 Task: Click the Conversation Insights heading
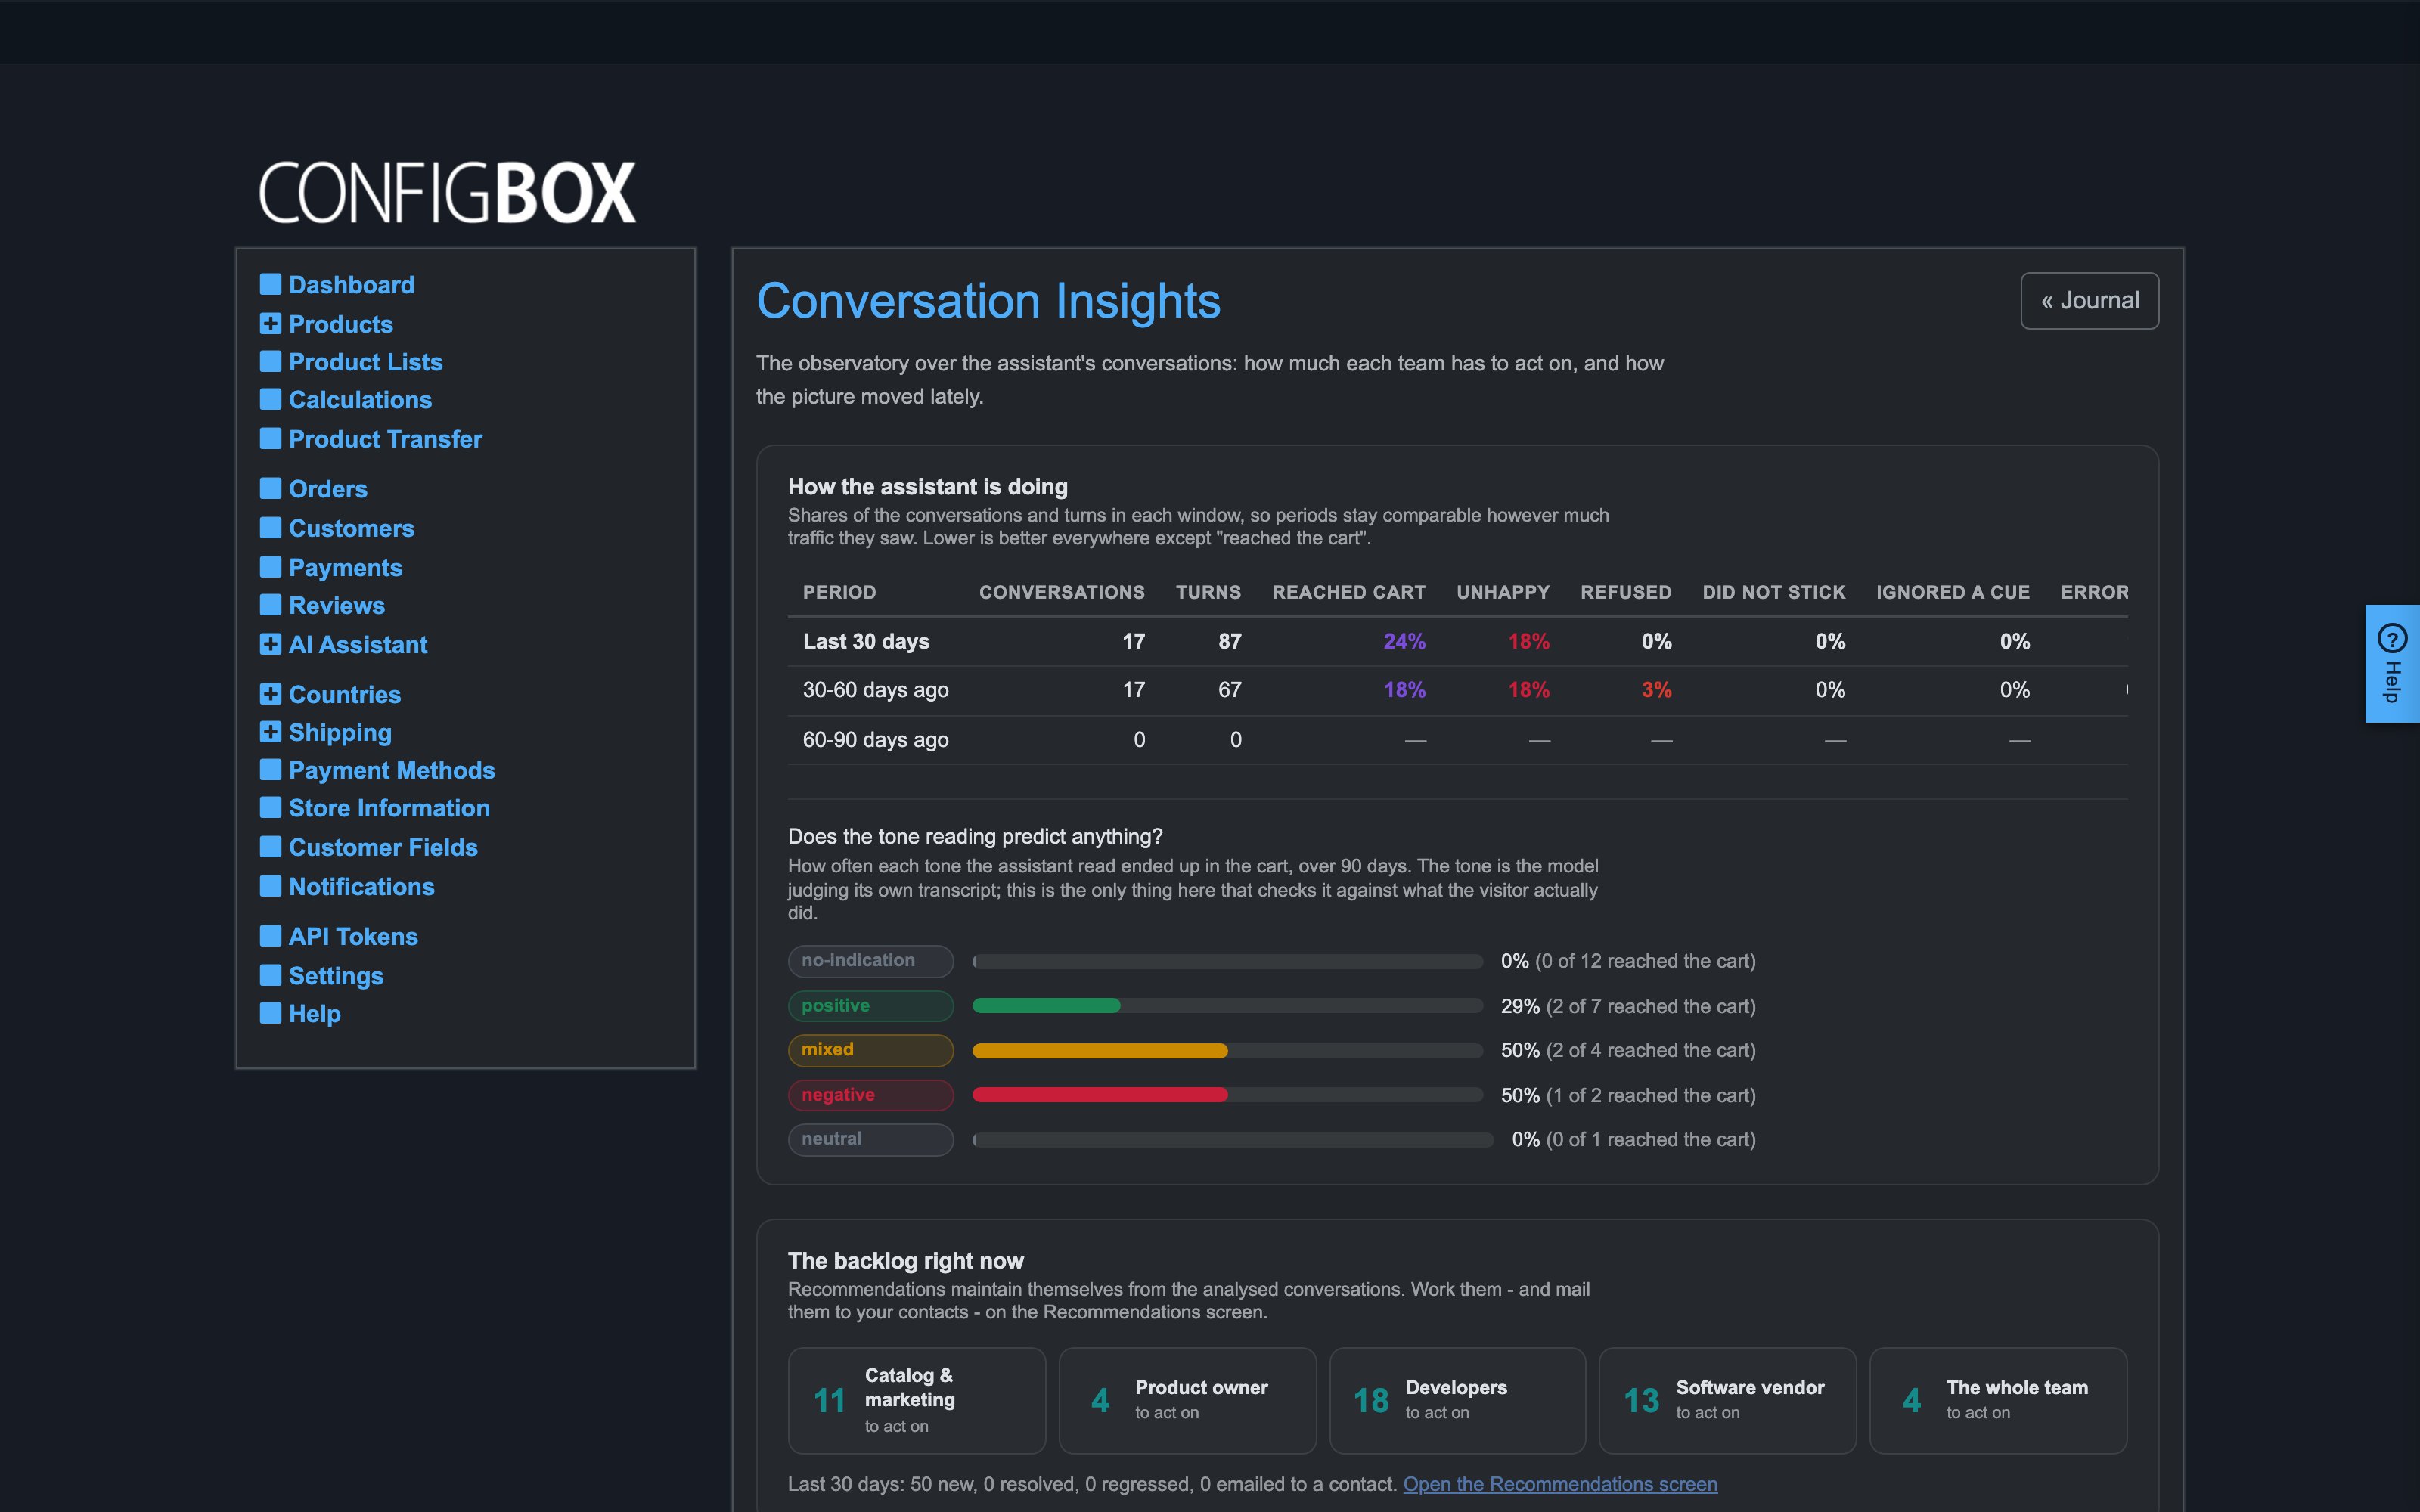(x=988, y=301)
